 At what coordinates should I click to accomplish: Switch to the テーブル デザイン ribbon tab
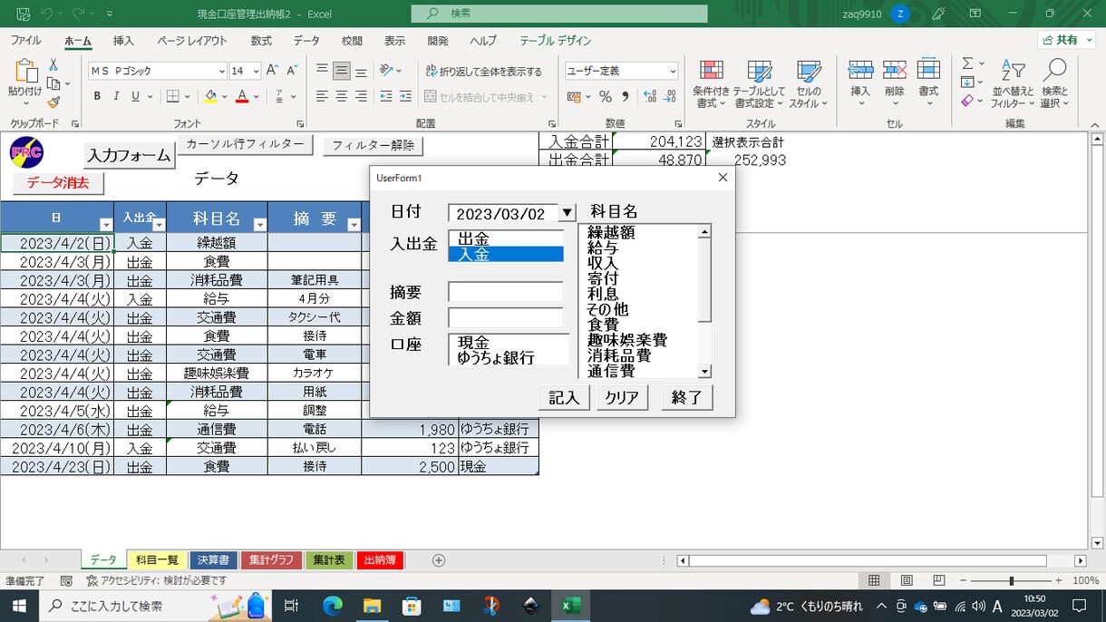[x=556, y=41]
